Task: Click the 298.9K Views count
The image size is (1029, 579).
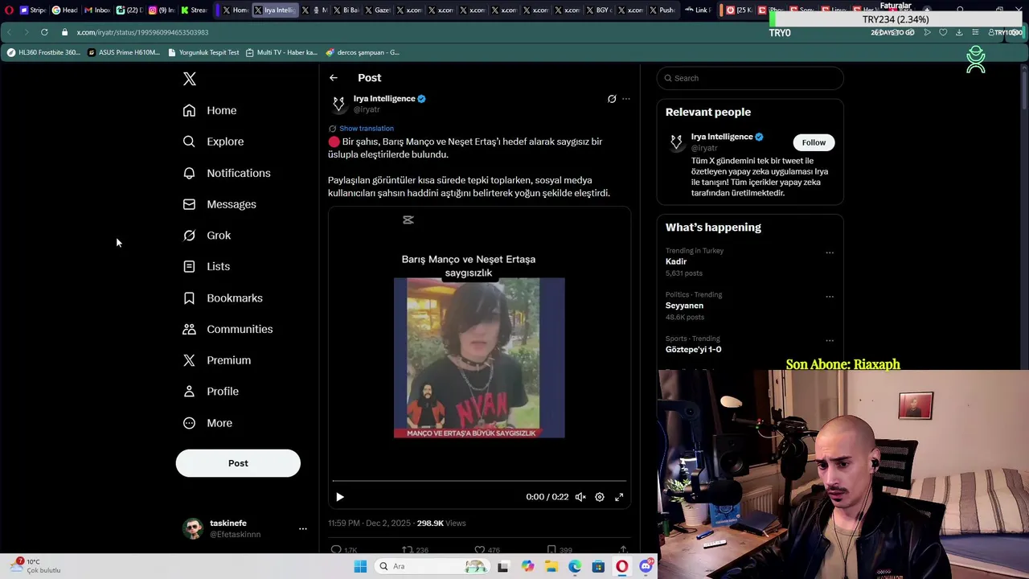Action: point(441,524)
